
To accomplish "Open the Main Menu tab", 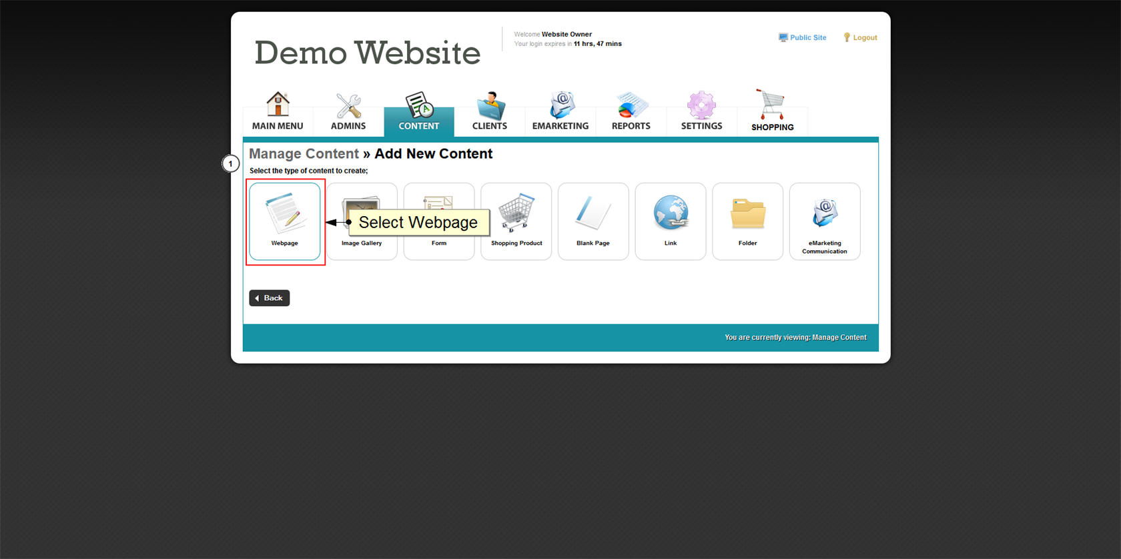I will pyautogui.click(x=278, y=112).
